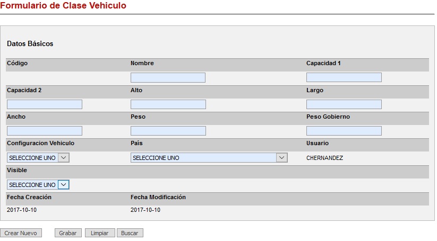Click the Fecha Modificación date value

click(145, 210)
